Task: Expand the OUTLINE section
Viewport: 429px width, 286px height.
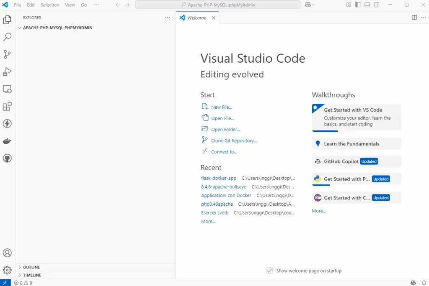Action: [x=96, y=267]
